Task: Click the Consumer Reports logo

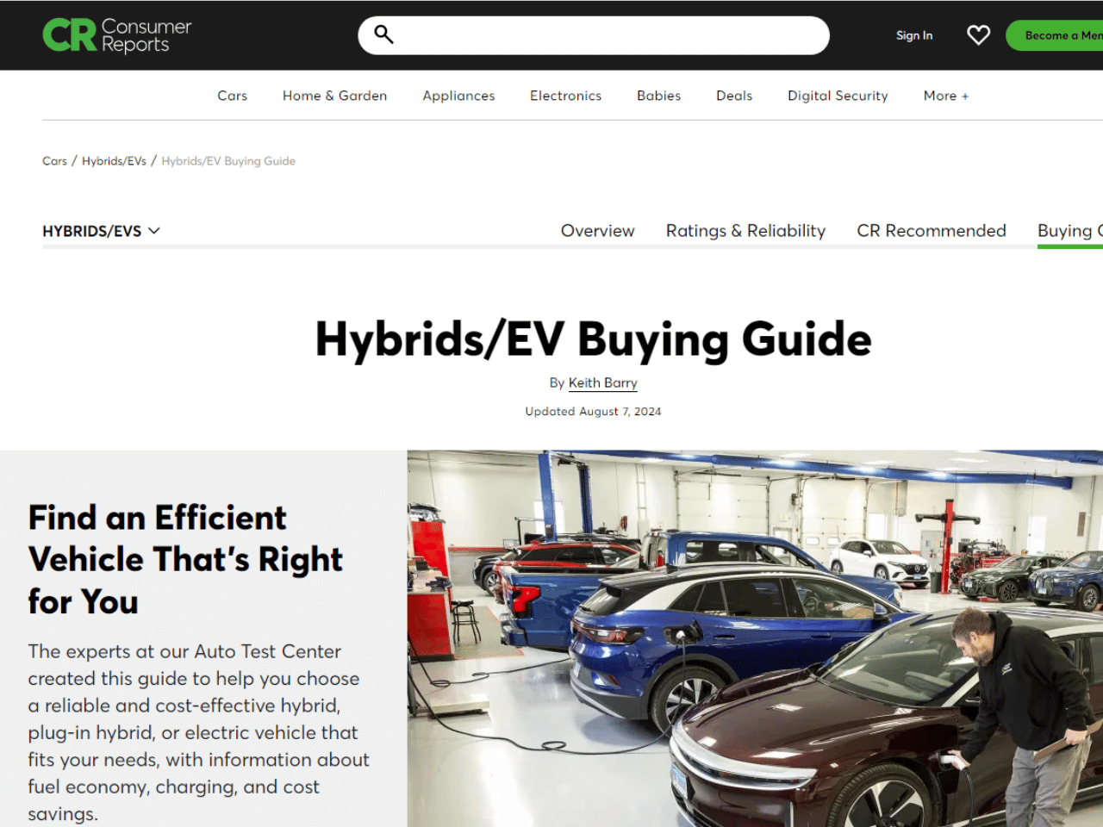Action: (x=117, y=35)
